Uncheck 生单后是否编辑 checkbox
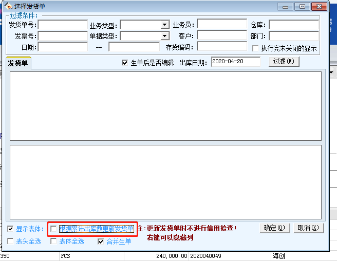The height and width of the screenshot is (261, 337). 125,63
